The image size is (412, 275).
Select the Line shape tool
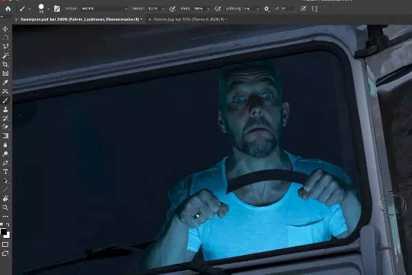[5, 190]
